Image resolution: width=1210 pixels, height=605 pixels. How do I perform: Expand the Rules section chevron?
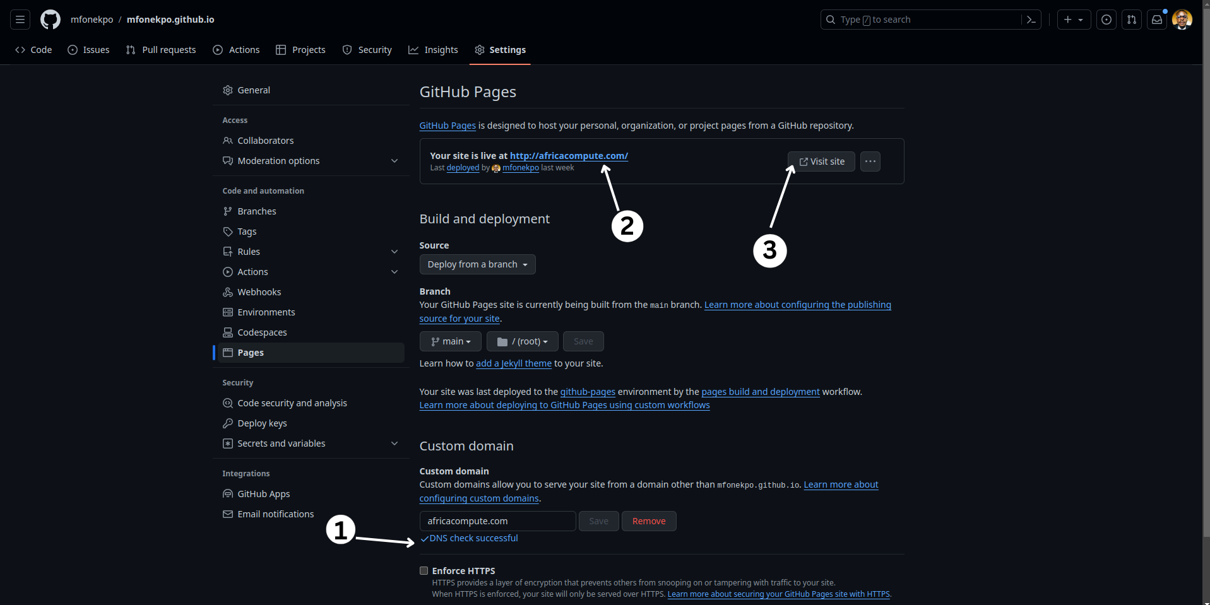(394, 252)
